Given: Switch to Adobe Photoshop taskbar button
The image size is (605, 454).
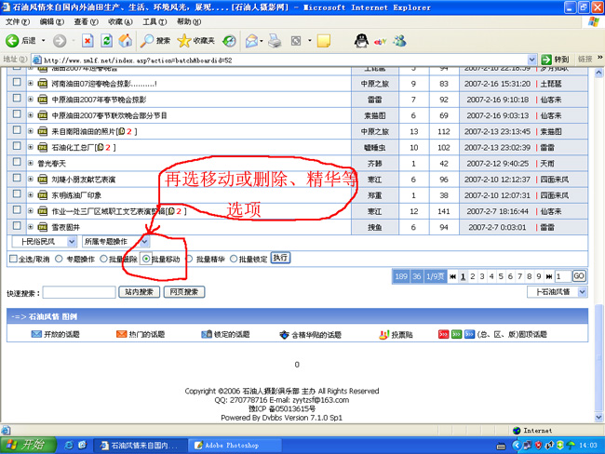Looking at the screenshot, I should pyautogui.click(x=235, y=445).
